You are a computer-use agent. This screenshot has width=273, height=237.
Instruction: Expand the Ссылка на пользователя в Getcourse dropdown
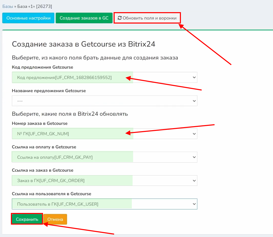[x=104, y=204]
